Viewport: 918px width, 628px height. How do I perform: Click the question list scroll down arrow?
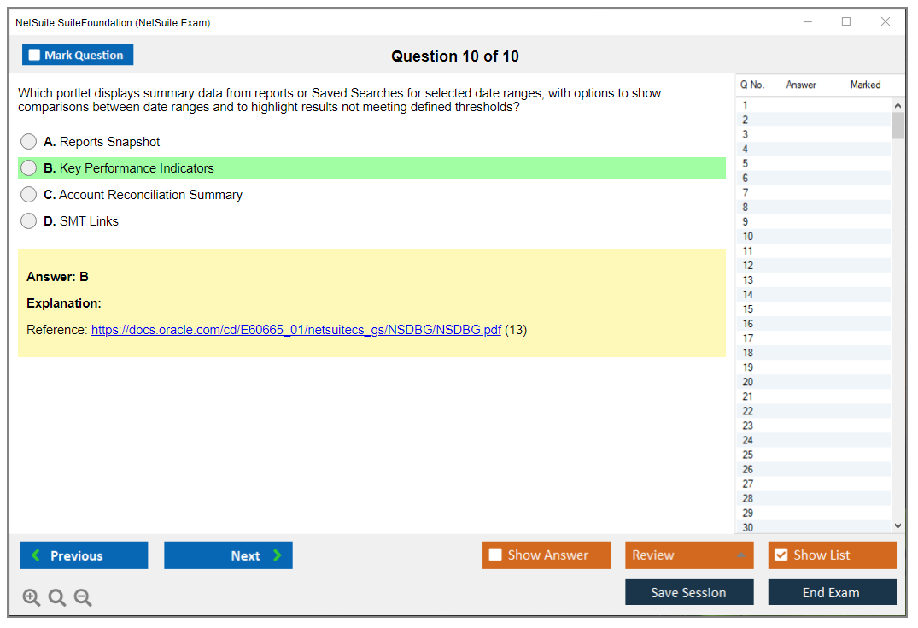898,526
